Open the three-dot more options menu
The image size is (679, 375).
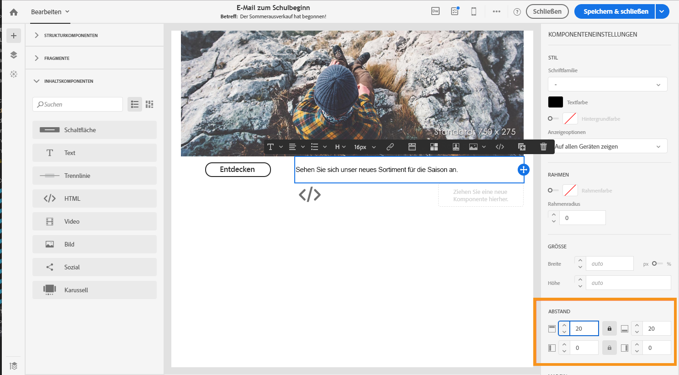(497, 11)
